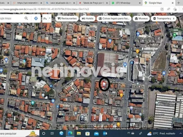183x137 pixels.
Task: Click the Villefort Atacado shopping cart marker
Action: point(125,65)
